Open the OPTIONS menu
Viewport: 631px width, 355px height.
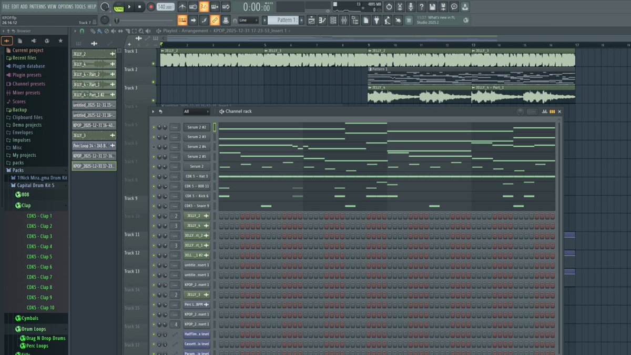(x=66, y=7)
